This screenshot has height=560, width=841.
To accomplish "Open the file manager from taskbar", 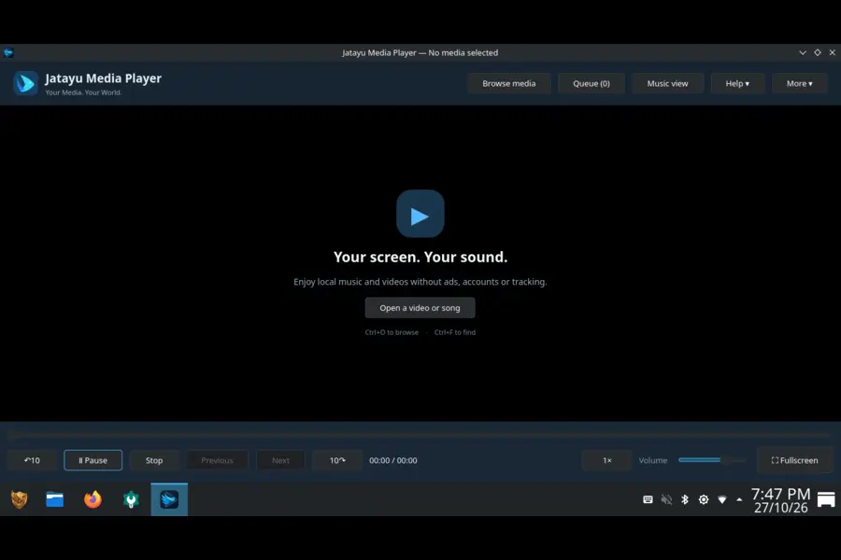I will [x=55, y=499].
